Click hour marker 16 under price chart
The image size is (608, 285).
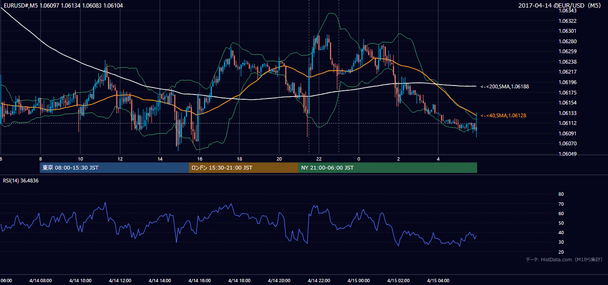pos(200,159)
